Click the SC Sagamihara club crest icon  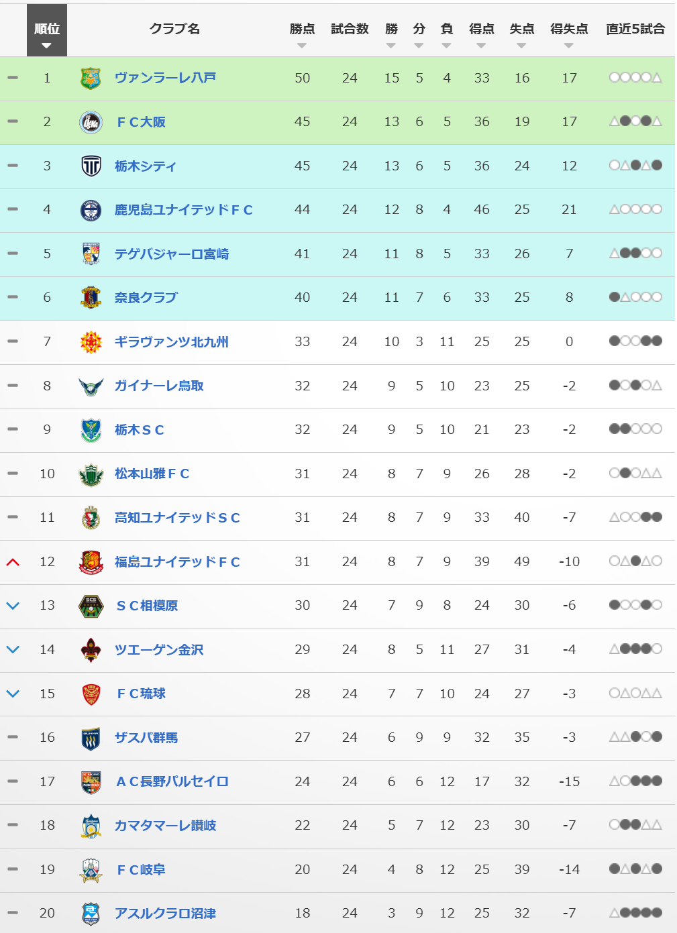click(x=91, y=606)
